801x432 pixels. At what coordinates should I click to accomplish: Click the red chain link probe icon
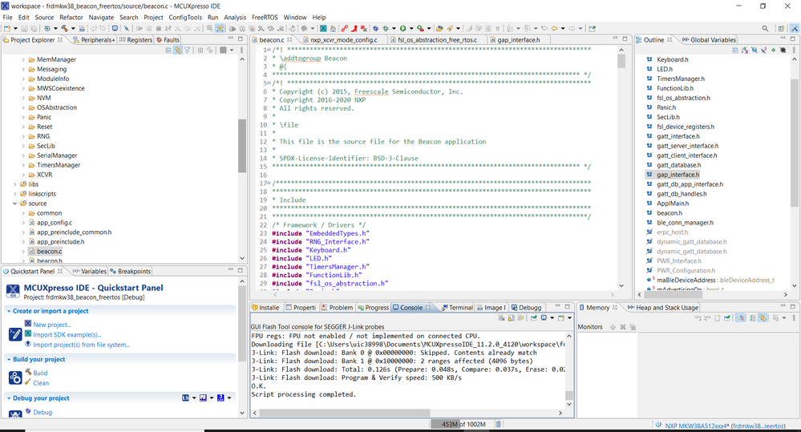coord(345,28)
